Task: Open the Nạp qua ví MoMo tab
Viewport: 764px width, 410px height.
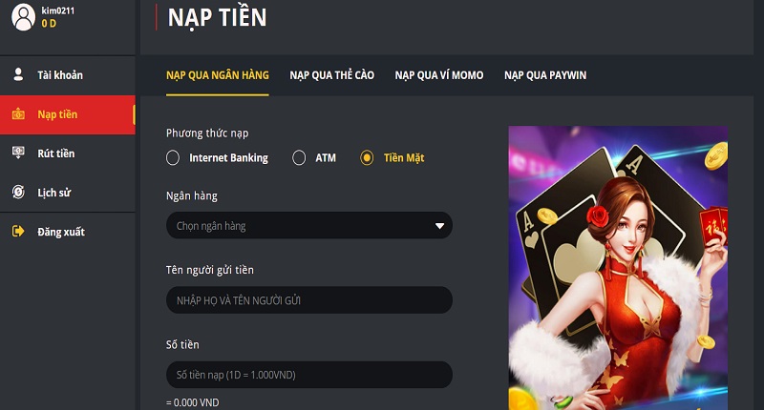Action: point(439,75)
